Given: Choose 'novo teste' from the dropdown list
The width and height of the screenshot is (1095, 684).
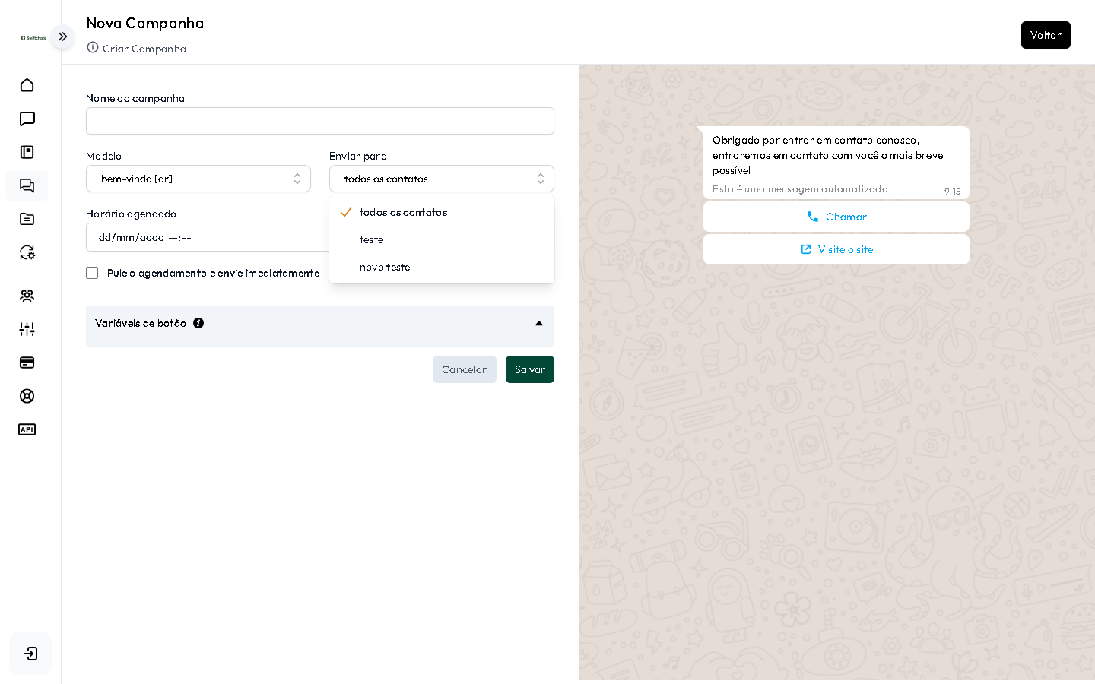Looking at the screenshot, I should click(x=385, y=267).
